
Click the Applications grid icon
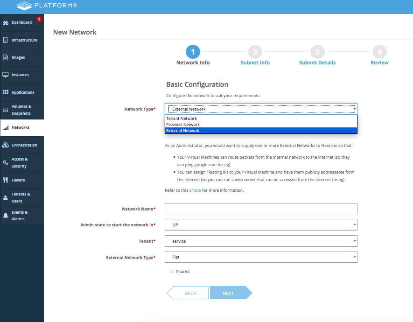pyautogui.click(x=6, y=92)
